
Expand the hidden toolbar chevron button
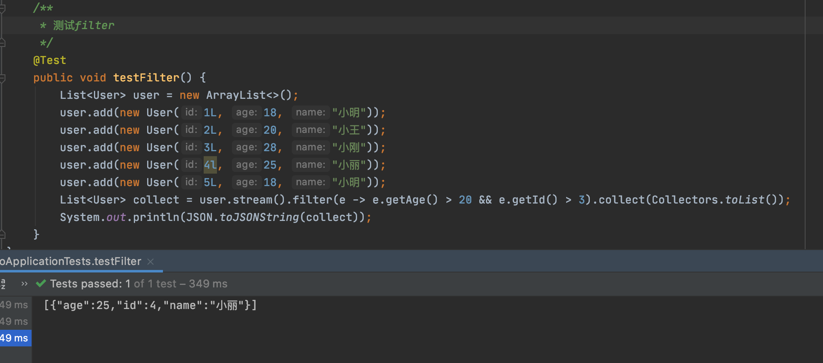point(24,284)
